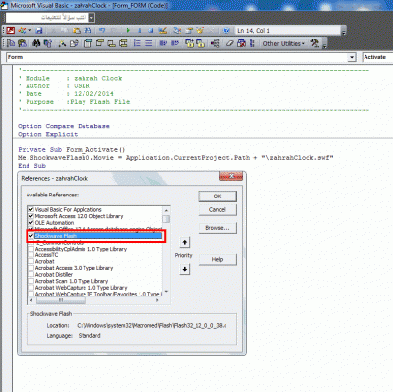The width and height of the screenshot is (393, 392).
Task: Close the References - zahrahClock dialog
Action: point(231,176)
